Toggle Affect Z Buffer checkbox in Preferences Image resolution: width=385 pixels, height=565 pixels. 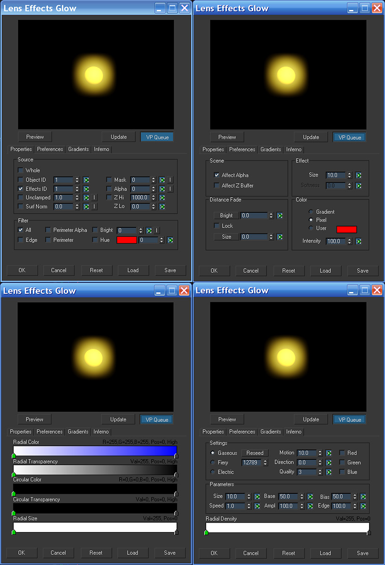click(x=217, y=186)
